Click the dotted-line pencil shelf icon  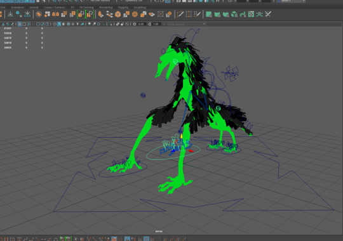pos(197,15)
